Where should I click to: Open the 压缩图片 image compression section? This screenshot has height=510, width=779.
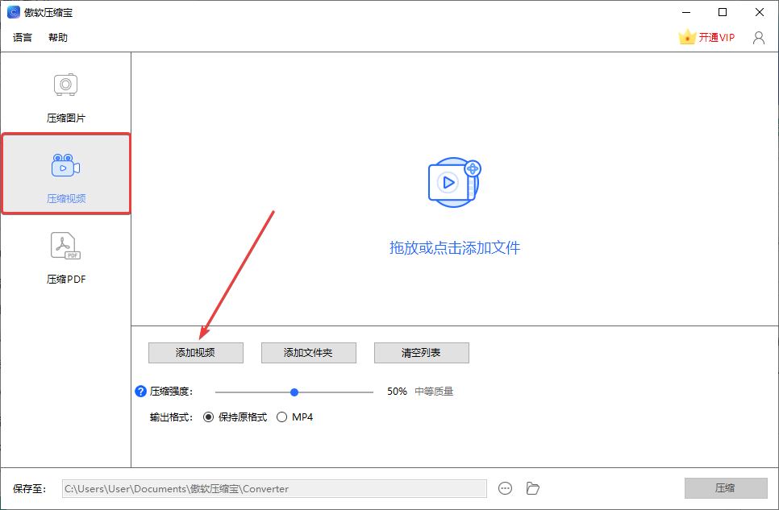tap(65, 97)
